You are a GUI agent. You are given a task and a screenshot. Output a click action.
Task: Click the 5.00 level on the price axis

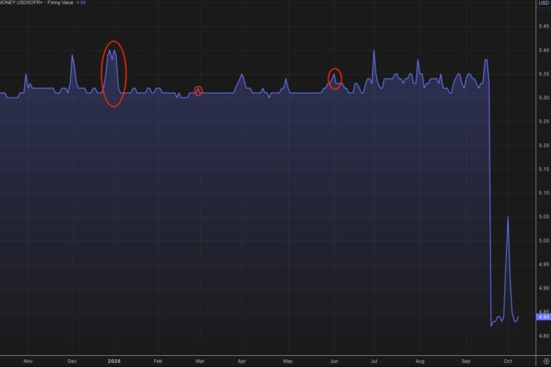click(542, 240)
